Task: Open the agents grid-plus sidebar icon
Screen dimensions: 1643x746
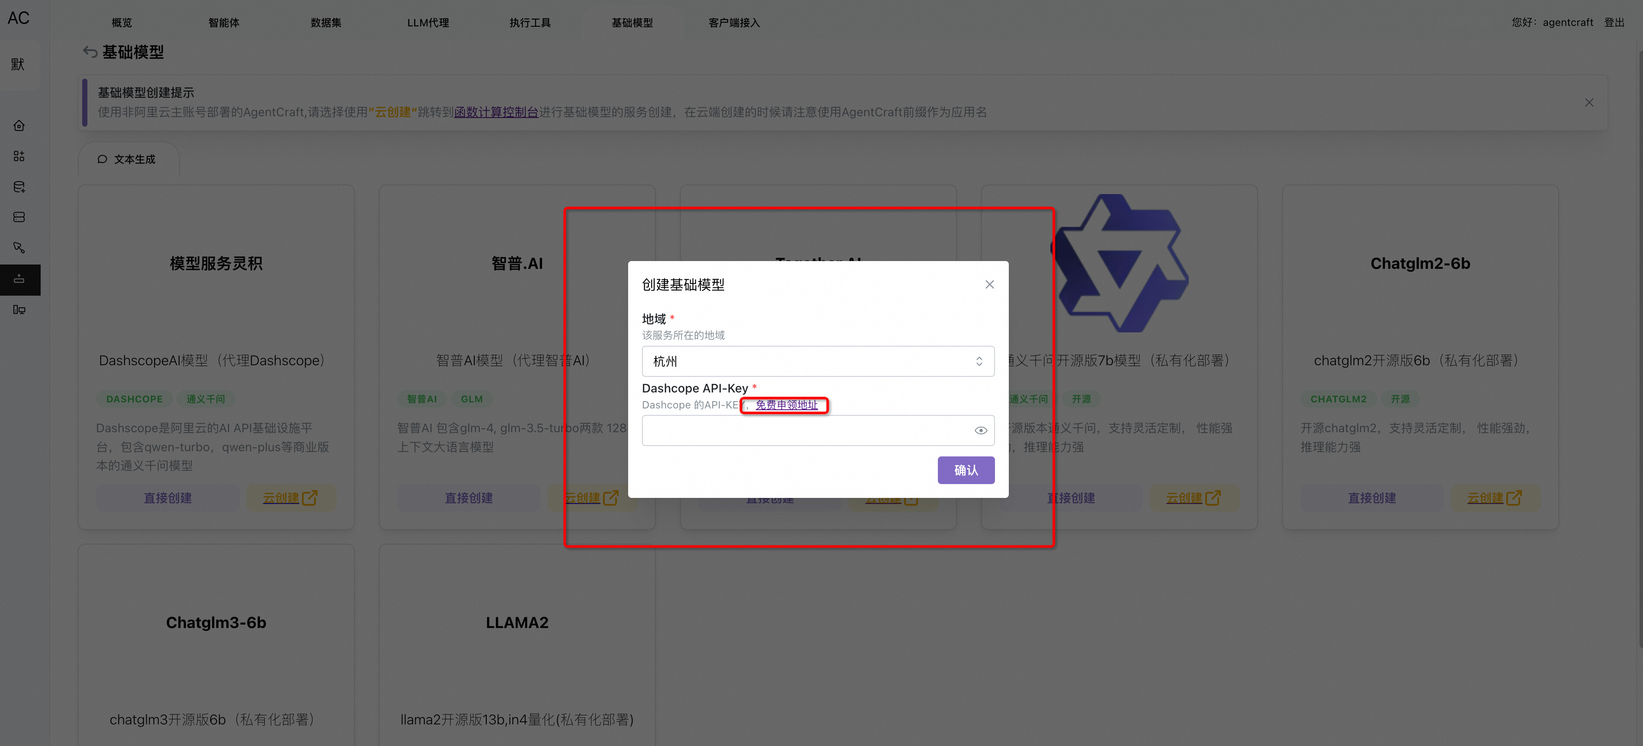Action: 19,156
